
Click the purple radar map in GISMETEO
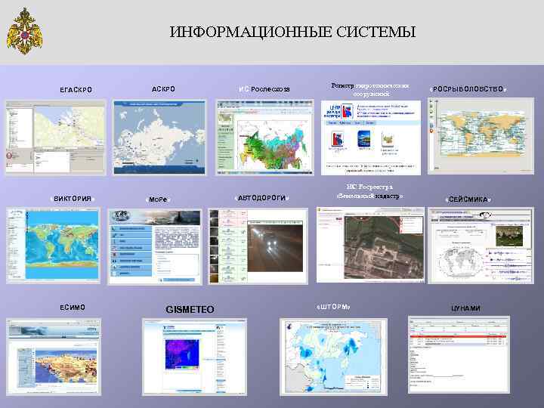coord(182,354)
